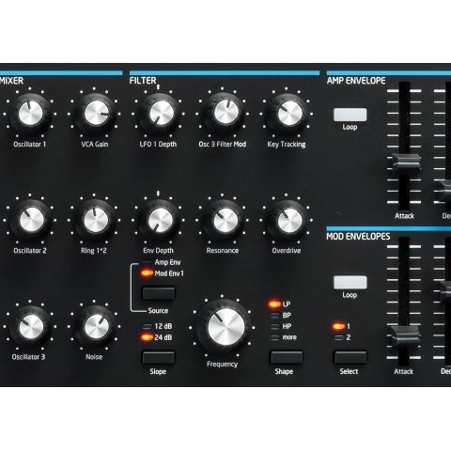
Task: Click the HP filter shape indicator
Action: 274,326
